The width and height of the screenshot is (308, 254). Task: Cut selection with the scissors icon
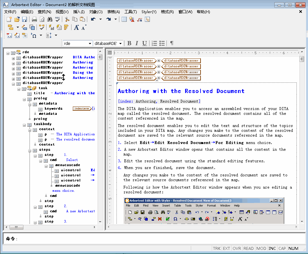pos(67,19)
